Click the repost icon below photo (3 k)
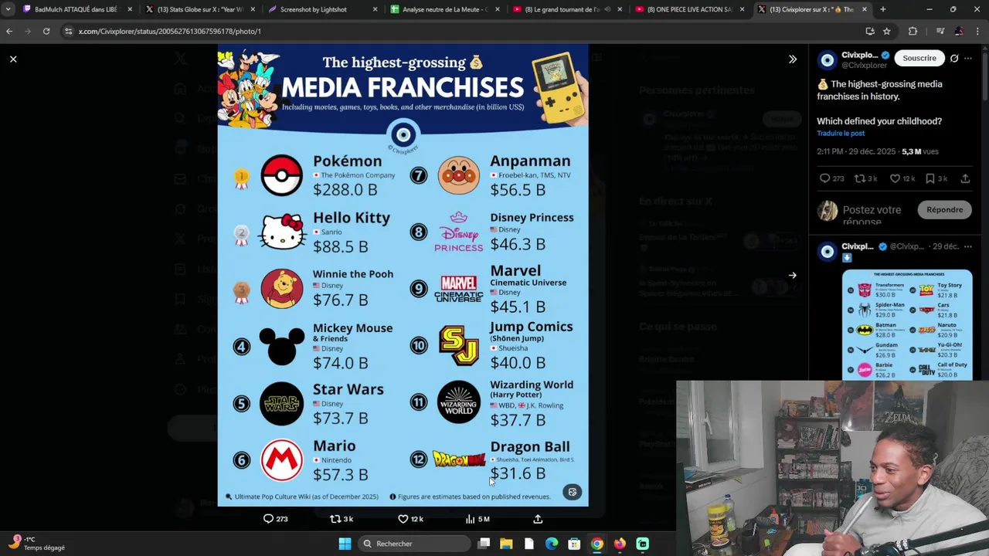Image resolution: width=989 pixels, height=556 pixels. (335, 519)
